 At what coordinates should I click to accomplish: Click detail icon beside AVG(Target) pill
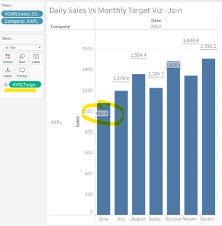point(6,84)
